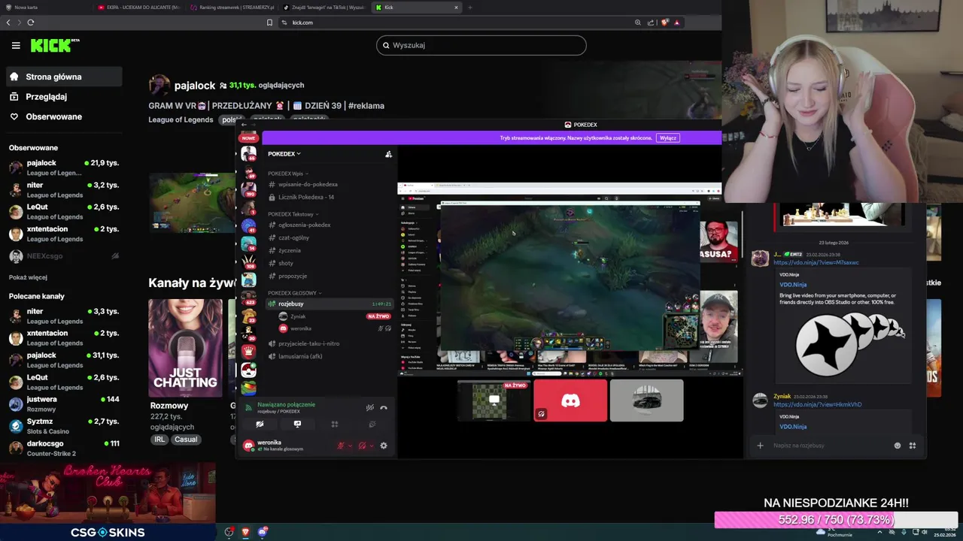The height and width of the screenshot is (541, 963).
Task: Toggle Discord noise suppression icon
Action: (x=369, y=408)
